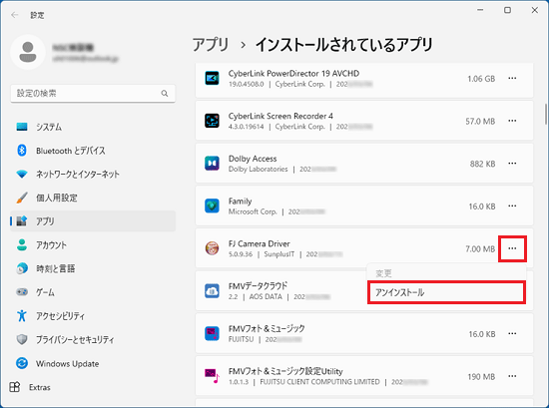The image size is (549, 408).
Task: Click the 190 MB size value
Action: point(481,377)
